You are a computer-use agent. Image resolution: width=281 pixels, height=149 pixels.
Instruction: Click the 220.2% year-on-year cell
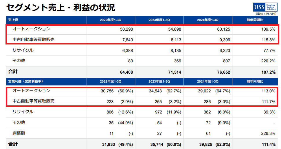tap(268, 61)
